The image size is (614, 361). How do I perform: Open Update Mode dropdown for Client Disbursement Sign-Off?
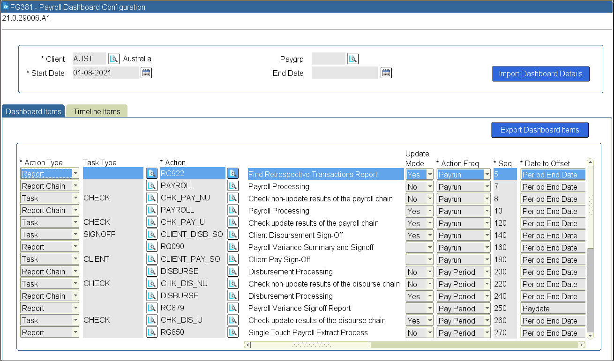tap(430, 235)
